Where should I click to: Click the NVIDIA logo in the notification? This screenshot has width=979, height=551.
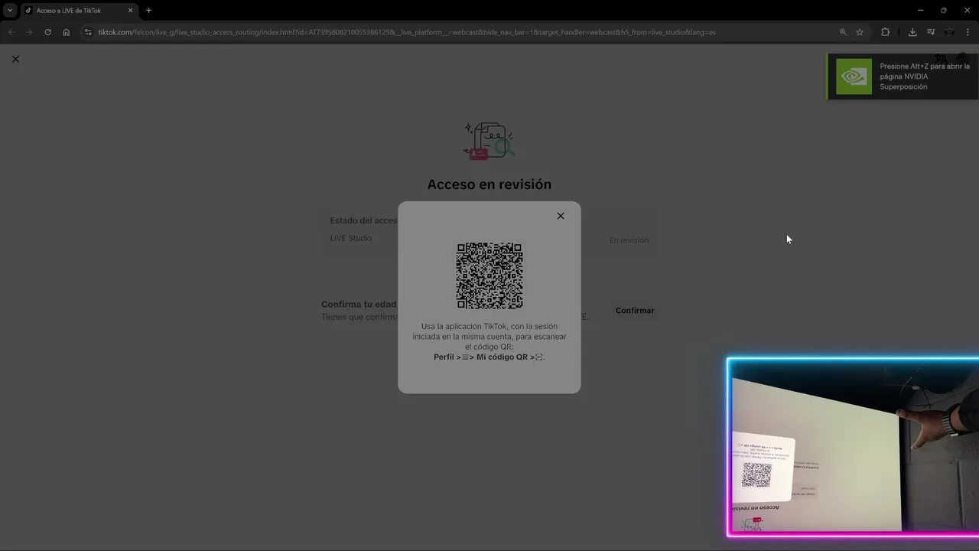854,77
